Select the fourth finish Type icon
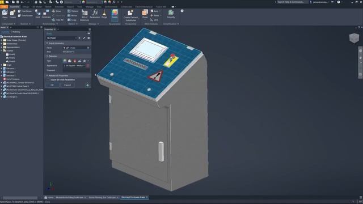Image resolution: width=363 pixels, height=204 pixels. [x=79, y=61]
